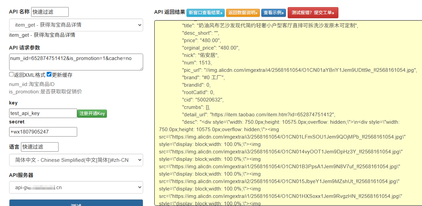
Task: Open the item_get API selection dropdown
Action: [x=76, y=25]
